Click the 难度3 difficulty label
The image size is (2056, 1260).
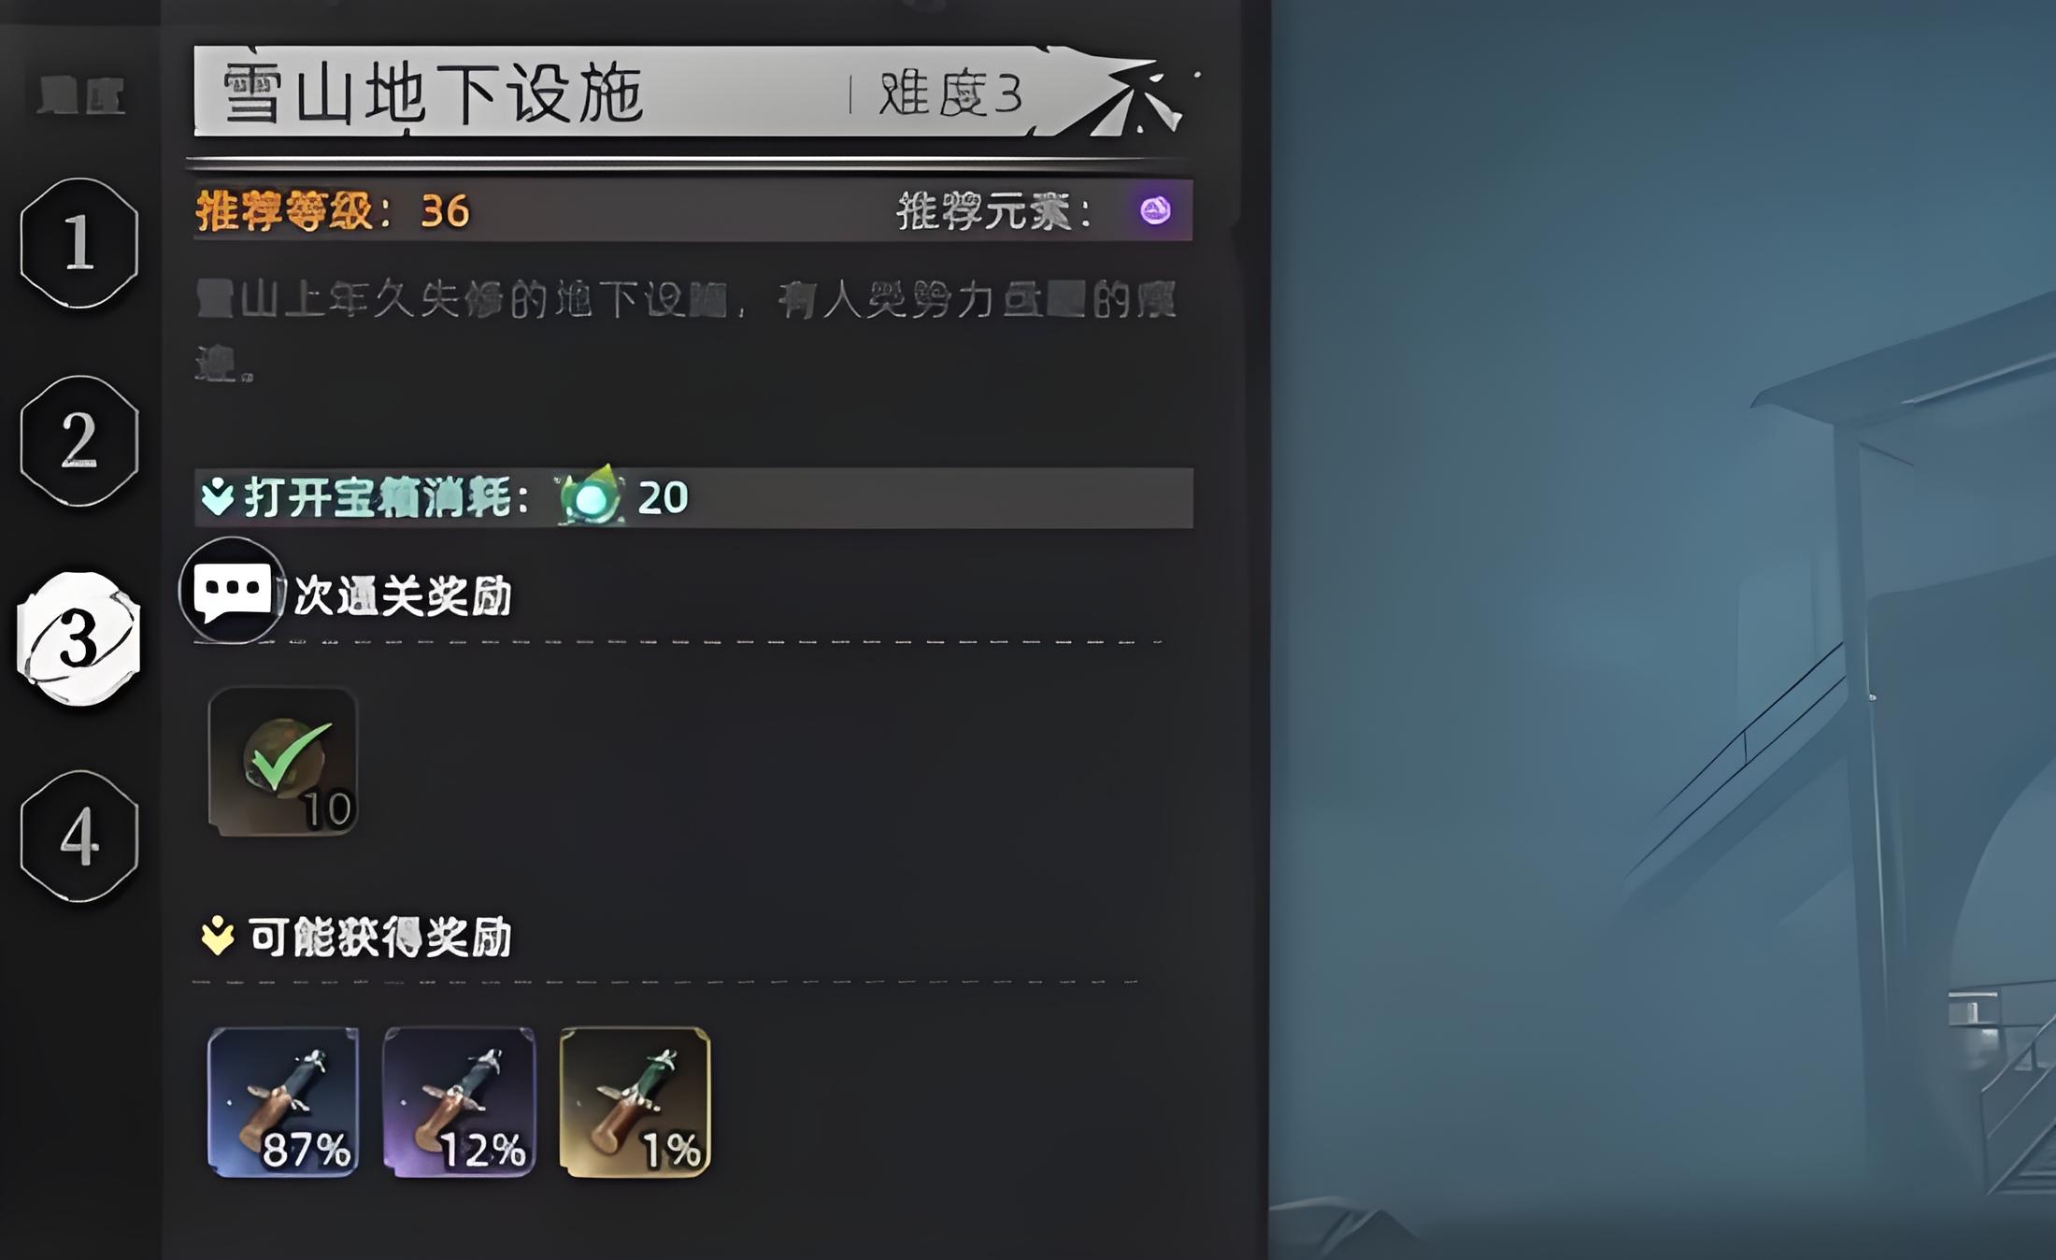pyautogui.click(x=950, y=93)
